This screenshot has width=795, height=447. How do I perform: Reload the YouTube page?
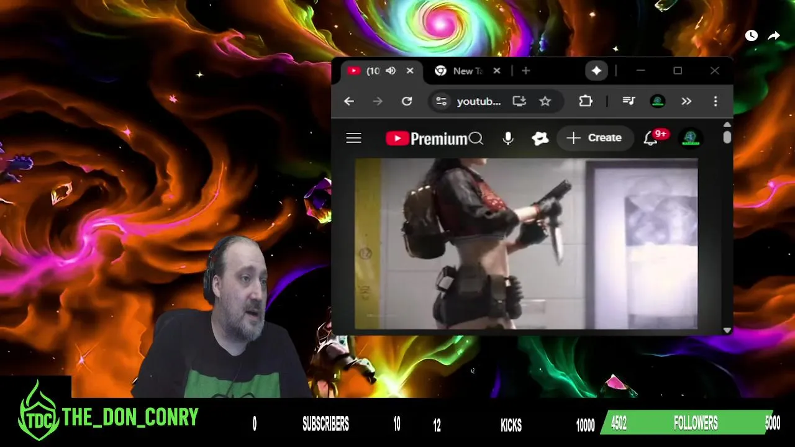tap(407, 101)
